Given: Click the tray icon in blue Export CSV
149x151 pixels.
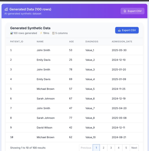Looking at the screenshot, I should coord(119,30).
